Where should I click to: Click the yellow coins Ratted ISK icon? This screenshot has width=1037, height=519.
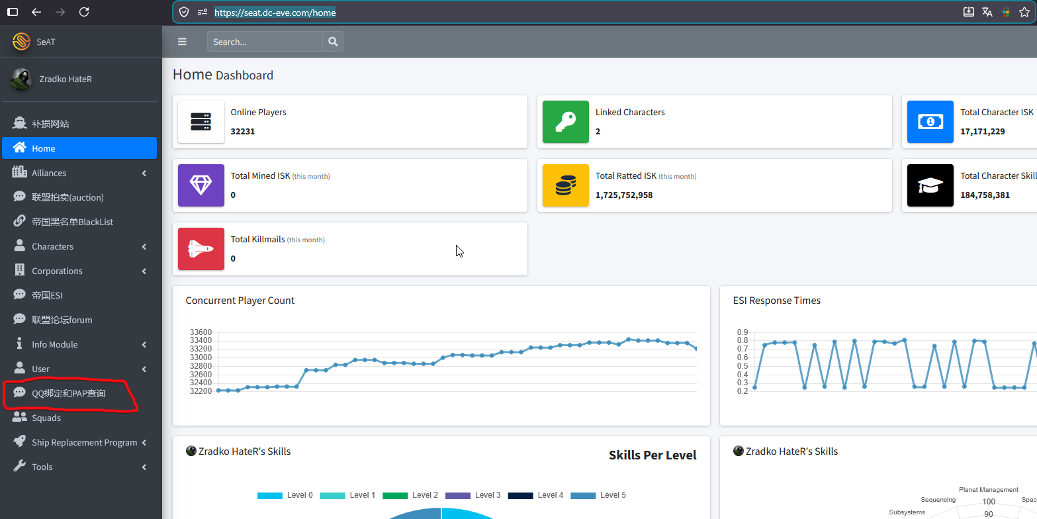click(566, 185)
